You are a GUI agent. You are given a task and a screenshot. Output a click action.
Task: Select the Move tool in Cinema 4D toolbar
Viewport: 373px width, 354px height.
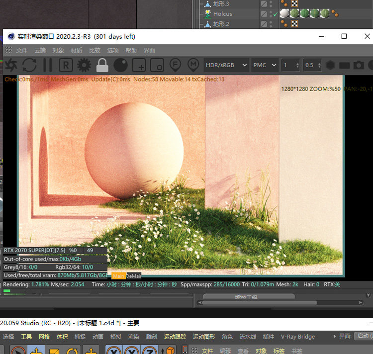pyautogui.click(x=36, y=350)
